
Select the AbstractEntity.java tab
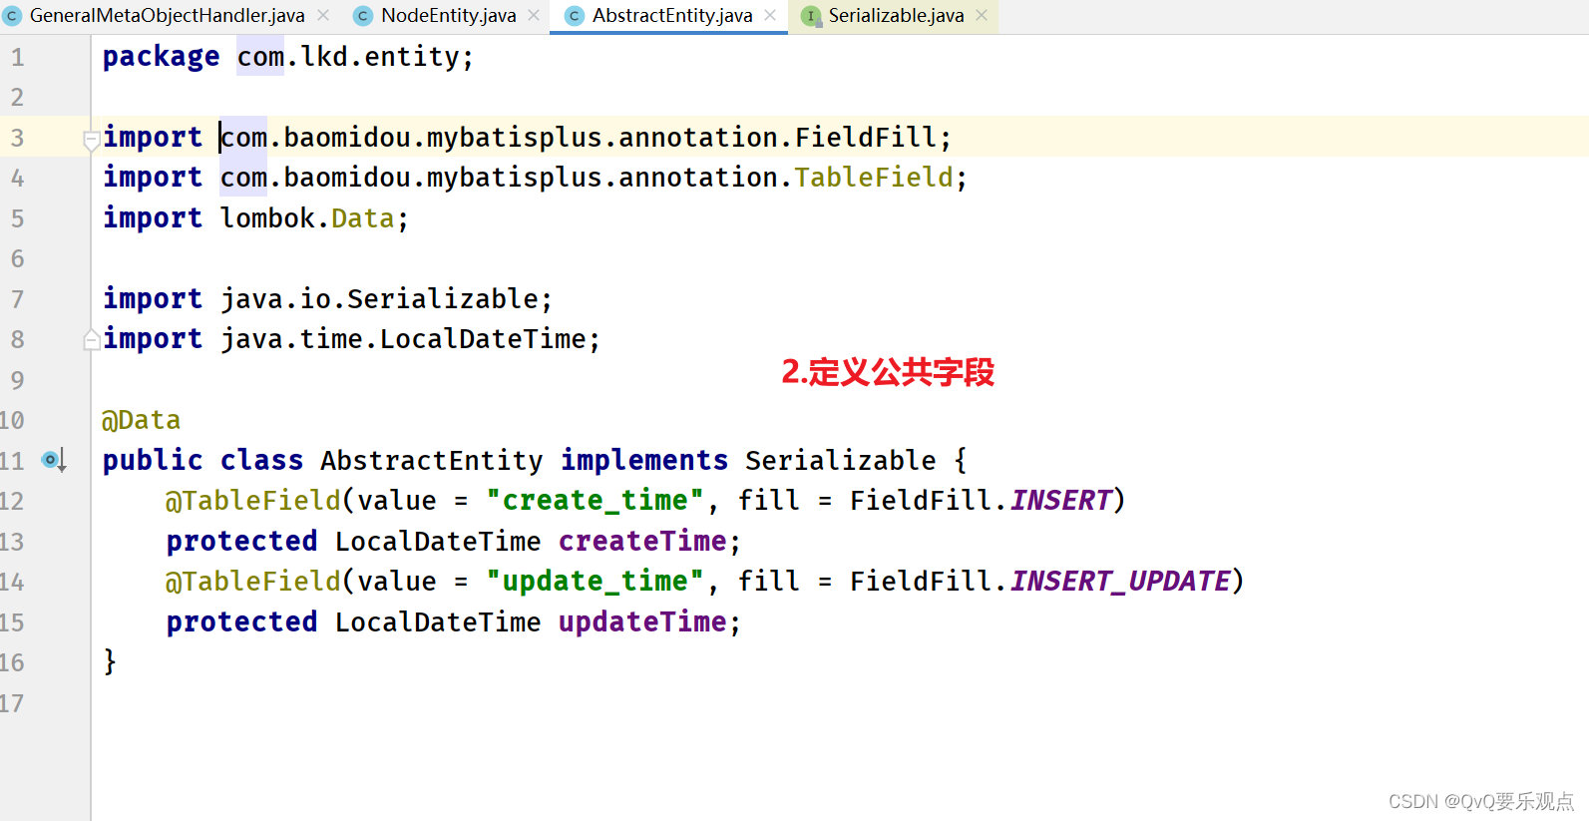(671, 16)
